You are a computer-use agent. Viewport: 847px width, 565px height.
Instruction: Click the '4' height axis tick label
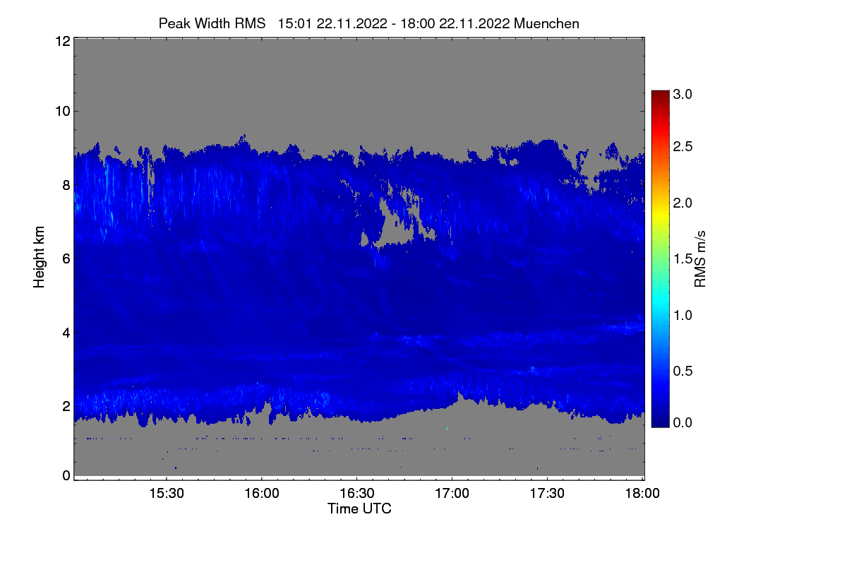coord(66,332)
